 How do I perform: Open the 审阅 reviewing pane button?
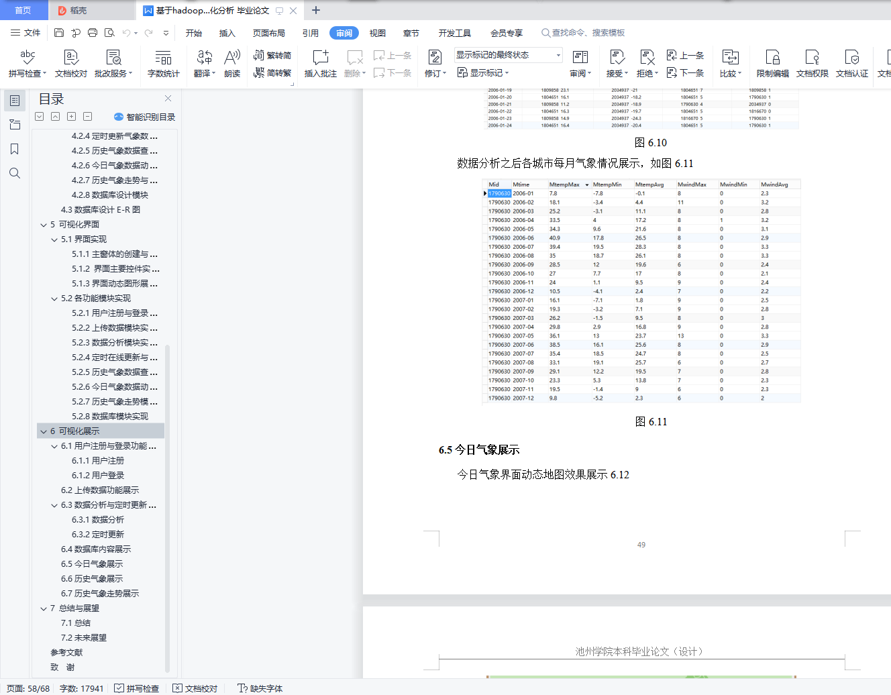[x=580, y=64]
